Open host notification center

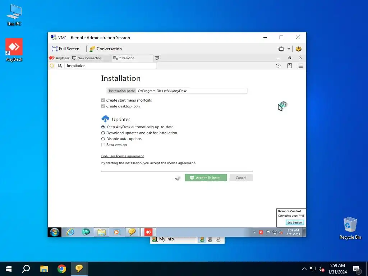(x=356, y=269)
